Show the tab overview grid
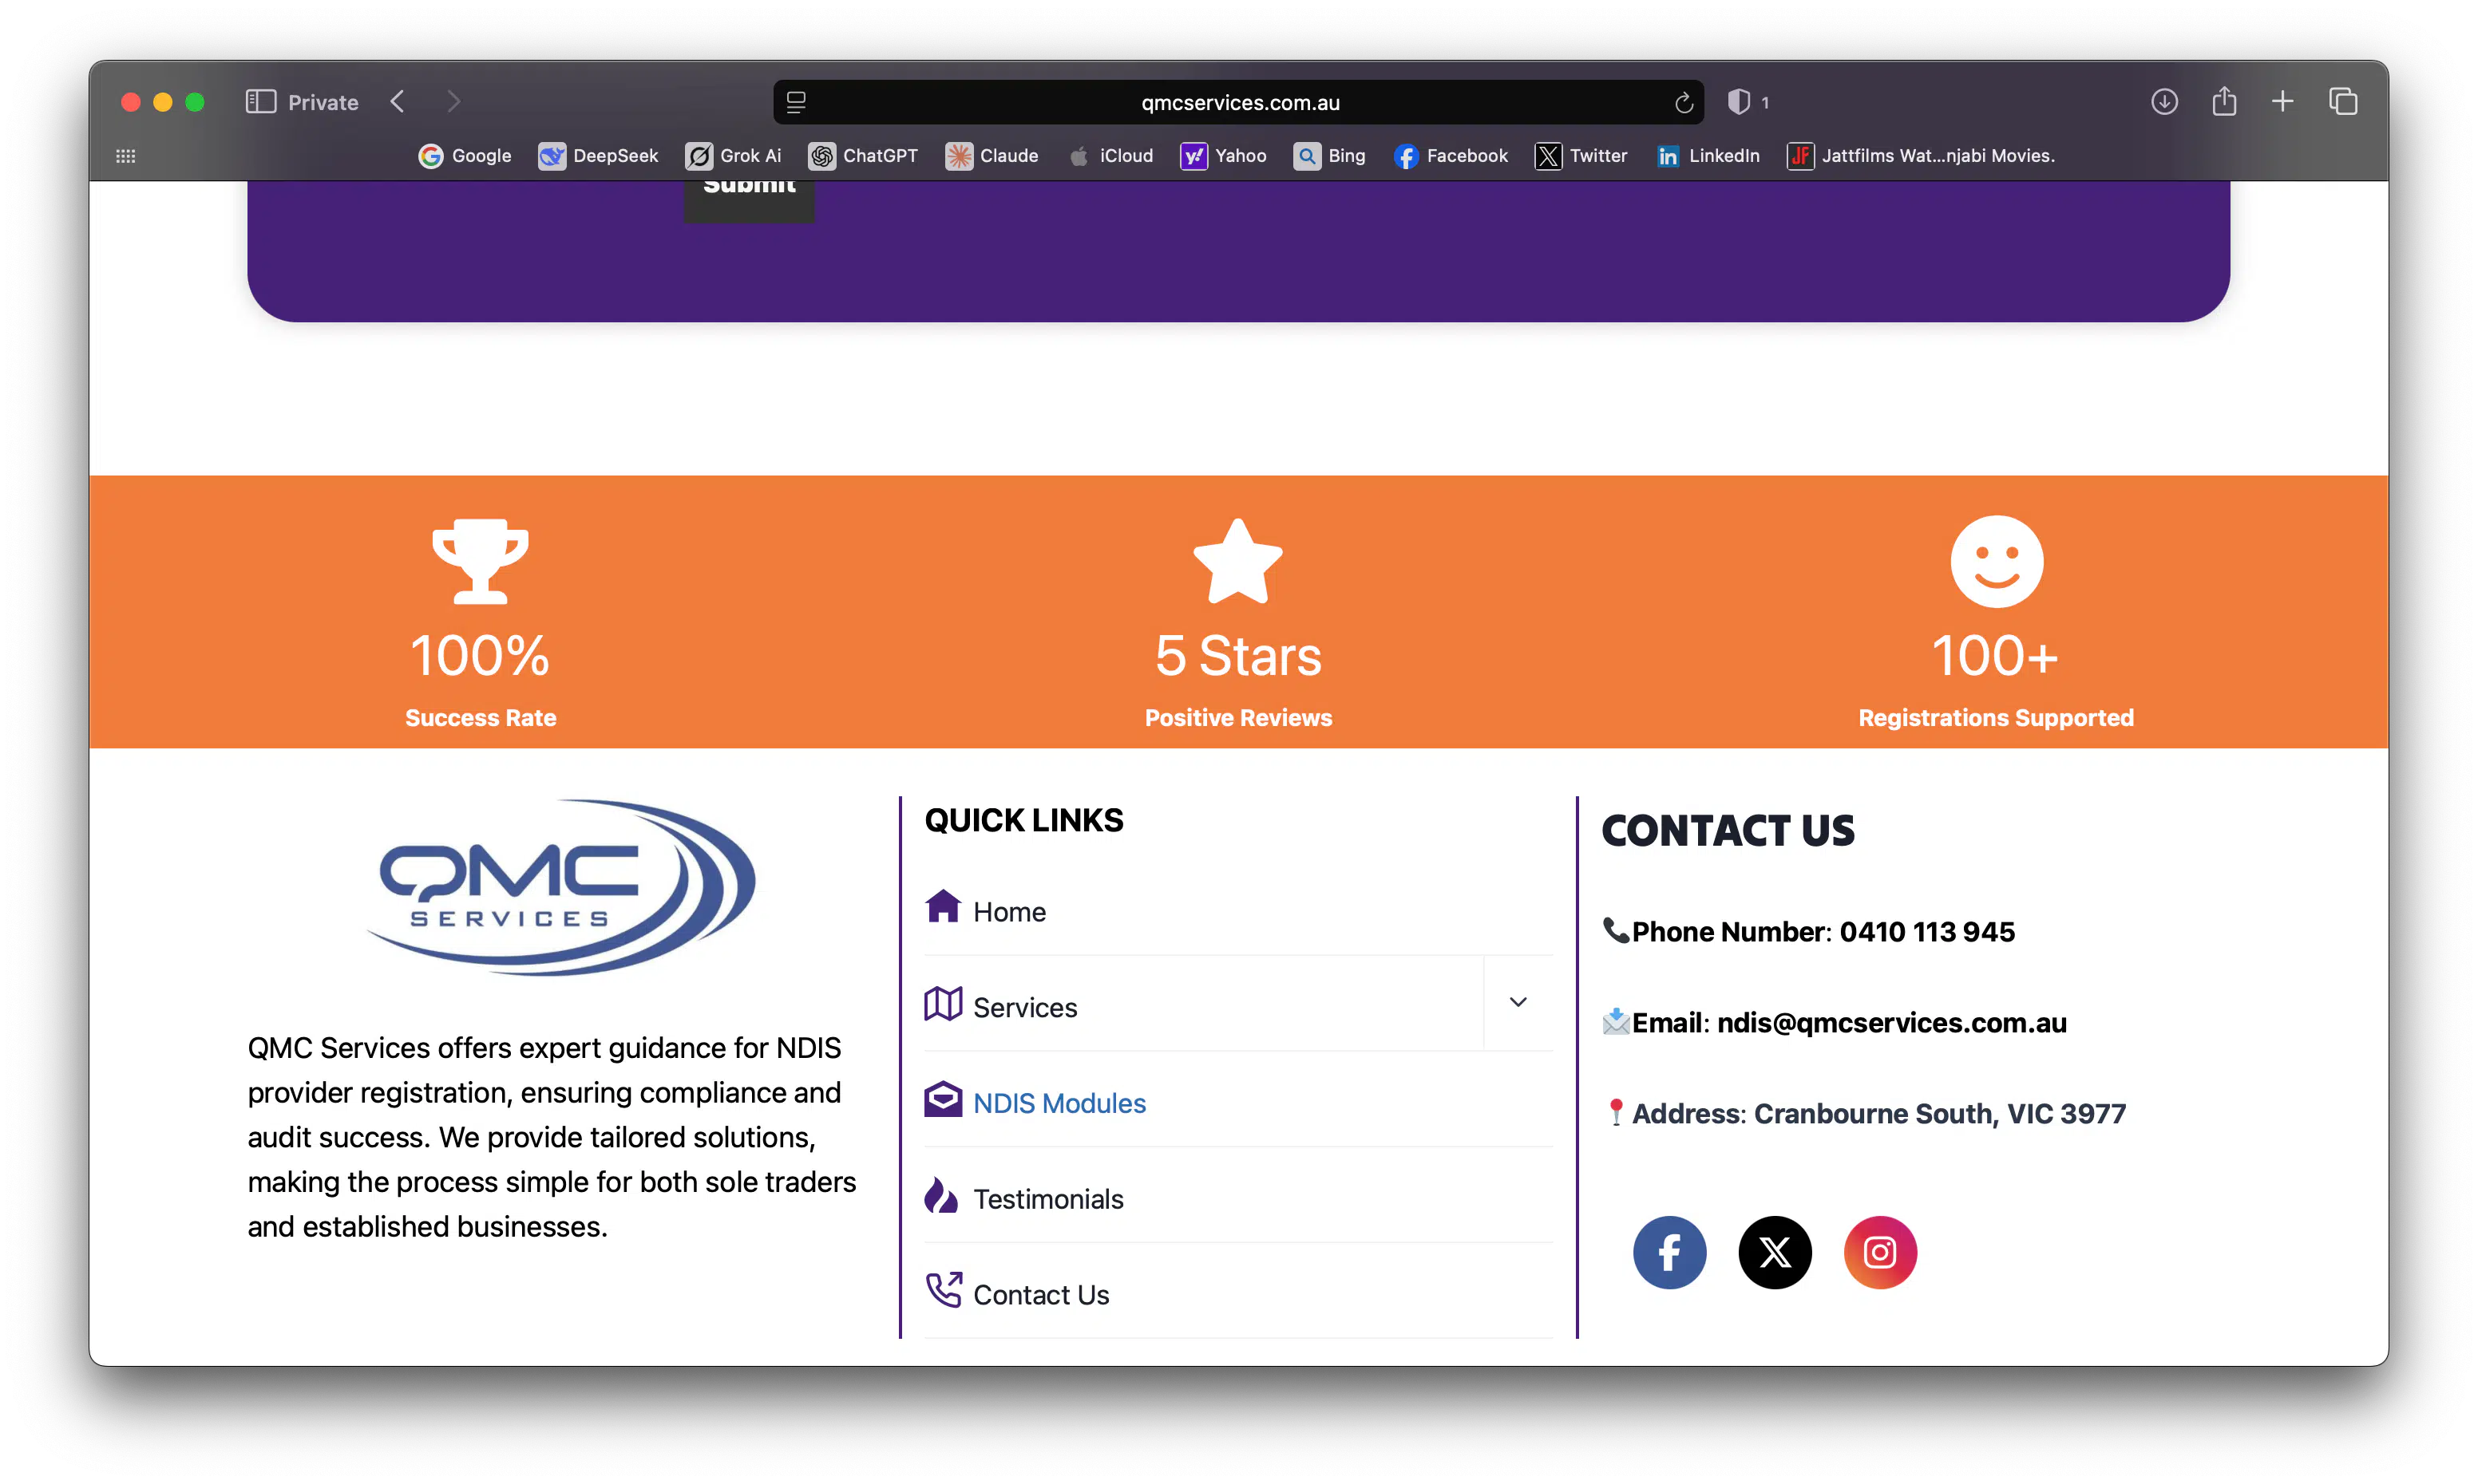The height and width of the screenshot is (1484, 2478). pos(2342,101)
